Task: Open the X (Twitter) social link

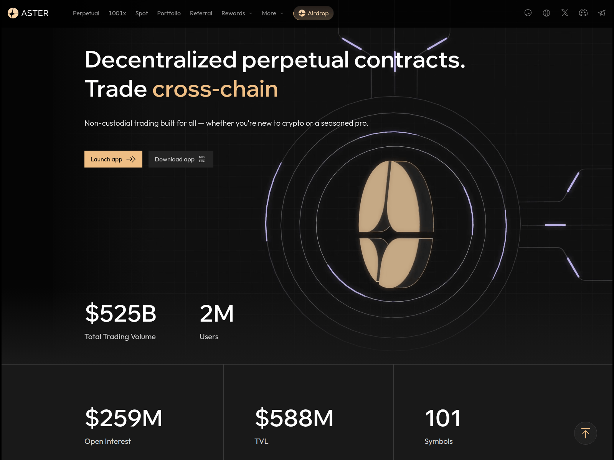Action: coord(565,13)
